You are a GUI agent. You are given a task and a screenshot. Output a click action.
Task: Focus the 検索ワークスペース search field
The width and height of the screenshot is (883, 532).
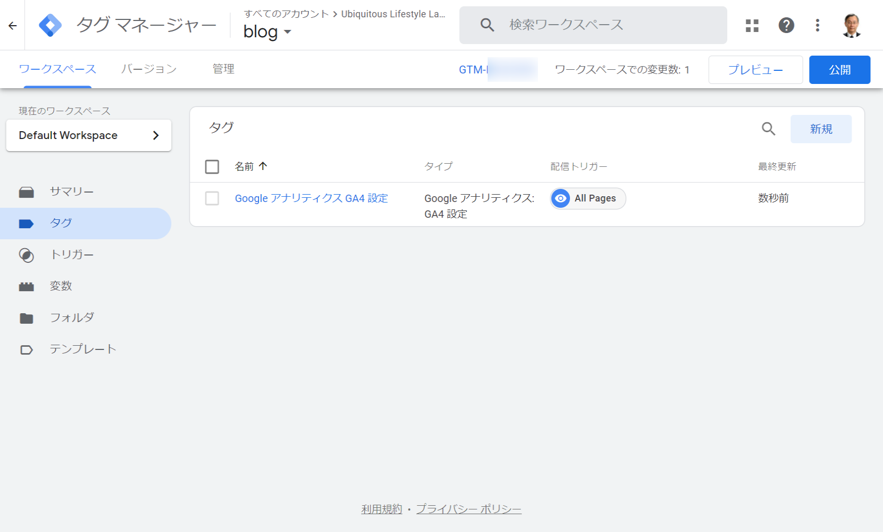coord(593,25)
